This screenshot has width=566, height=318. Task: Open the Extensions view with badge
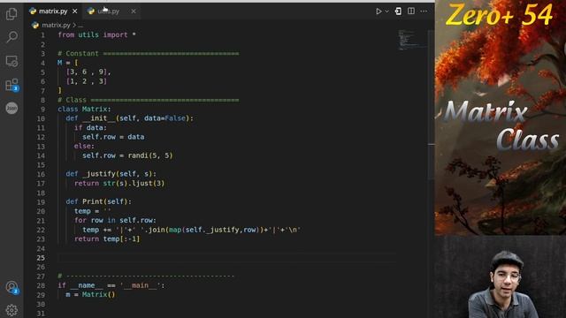(x=11, y=85)
